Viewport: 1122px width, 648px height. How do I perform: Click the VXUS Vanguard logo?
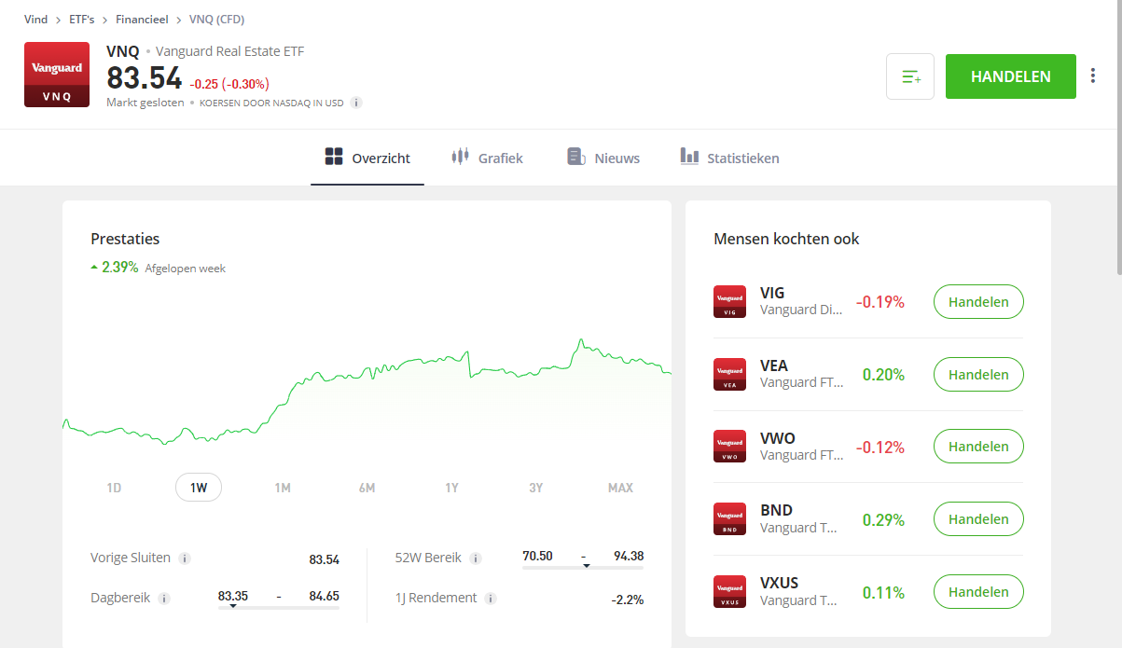click(x=729, y=592)
